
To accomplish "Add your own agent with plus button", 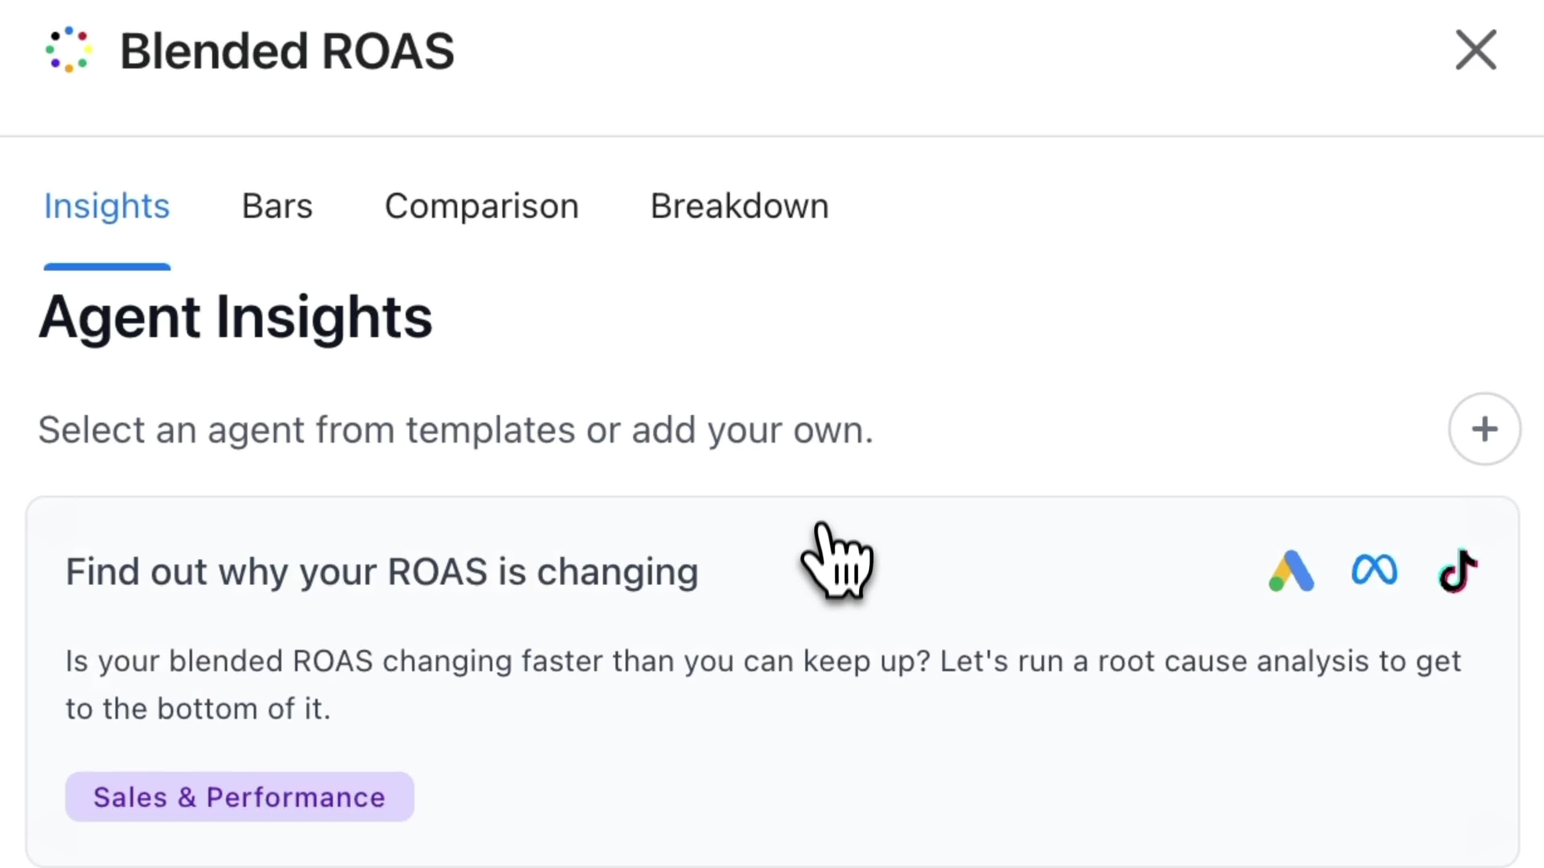I will click(x=1484, y=429).
